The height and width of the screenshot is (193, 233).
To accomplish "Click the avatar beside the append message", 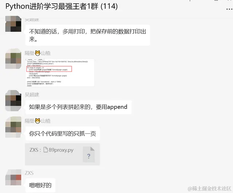I will point(13,101).
